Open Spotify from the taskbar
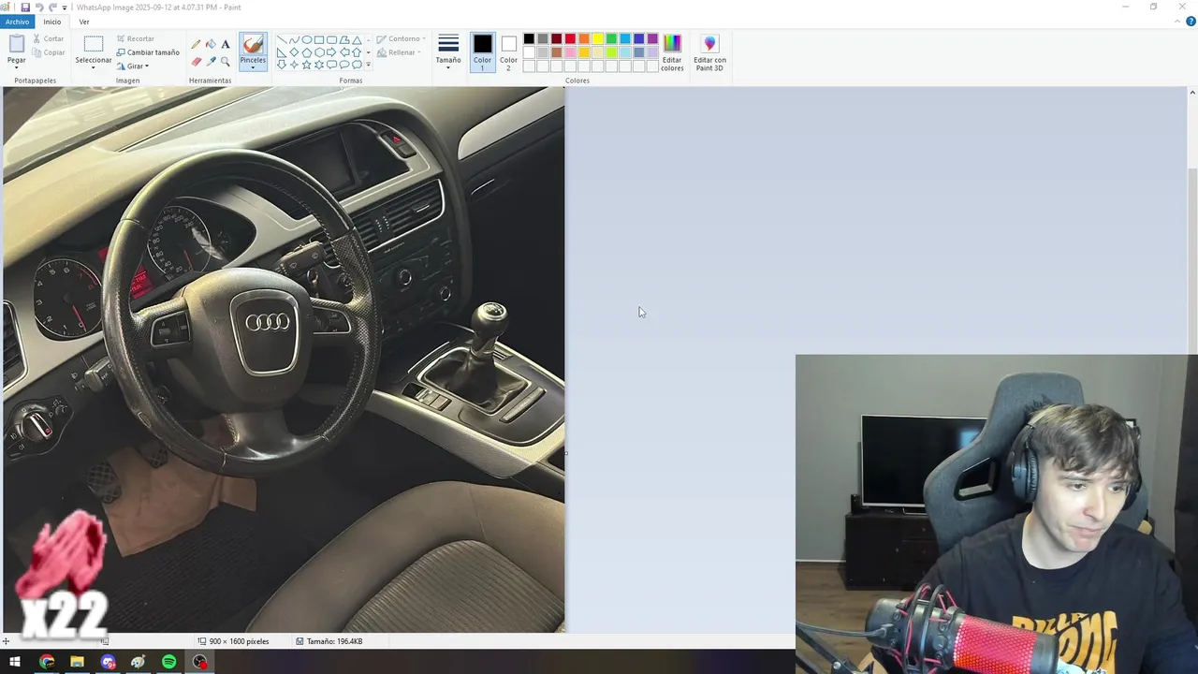The height and width of the screenshot is (674, 1198). (168, 662)
